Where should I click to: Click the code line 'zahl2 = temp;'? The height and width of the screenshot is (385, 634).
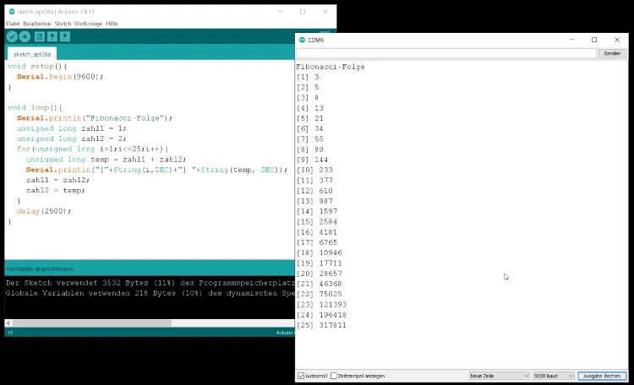point(56,190)
